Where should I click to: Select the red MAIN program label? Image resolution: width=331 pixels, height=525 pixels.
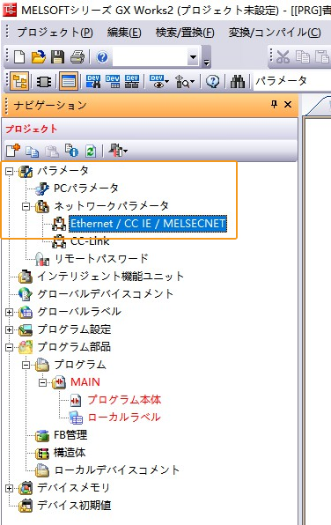[85, 382]
